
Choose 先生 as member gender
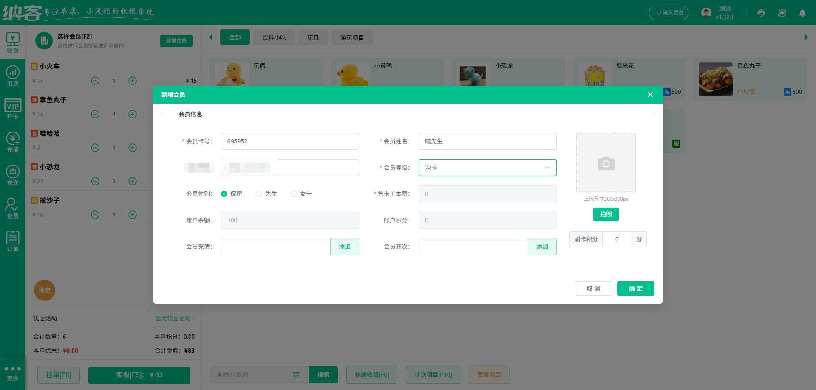pyautogui.click(x=259, y=194)
